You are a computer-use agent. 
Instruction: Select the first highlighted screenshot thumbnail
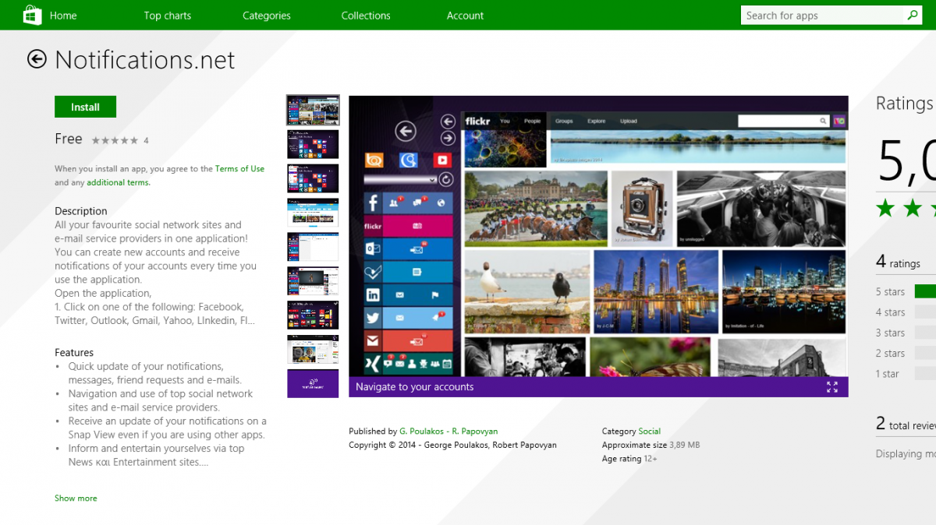313,111
